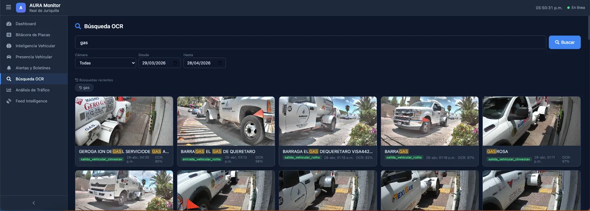This screenshot has width=590, height=211.
Task: Open Inteligencia Vehicular menu item
Action: click(x=34, y=46)
